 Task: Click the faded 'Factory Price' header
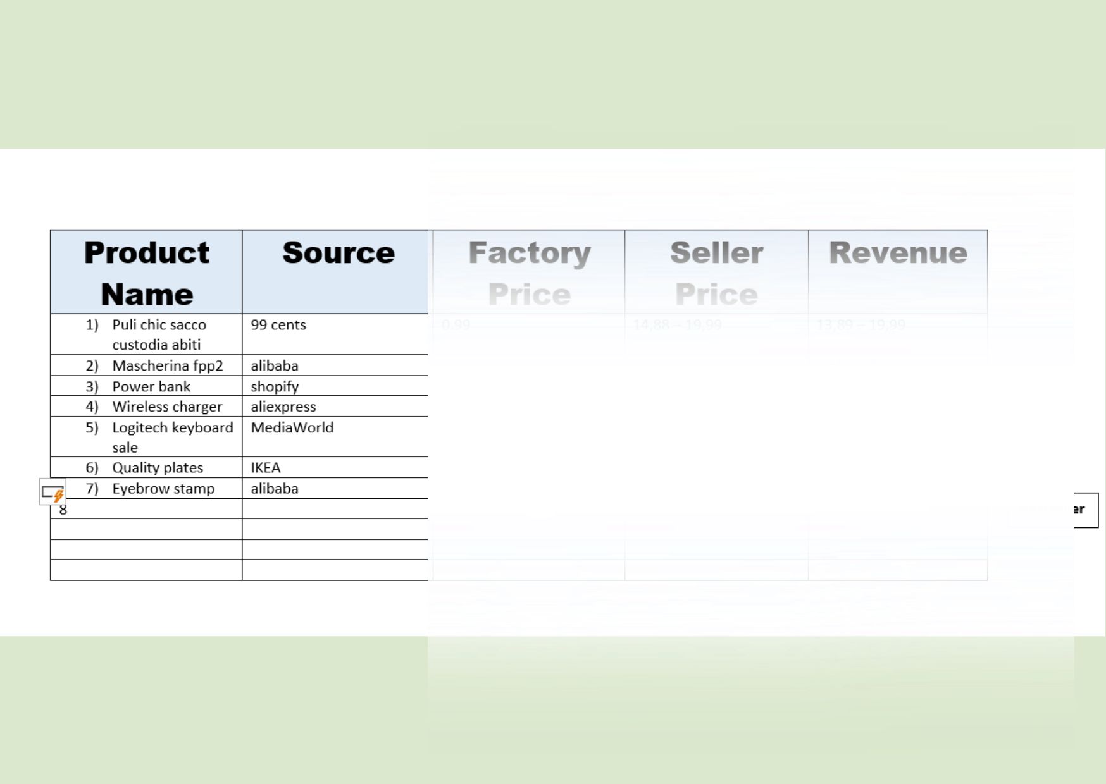[529, 273]
